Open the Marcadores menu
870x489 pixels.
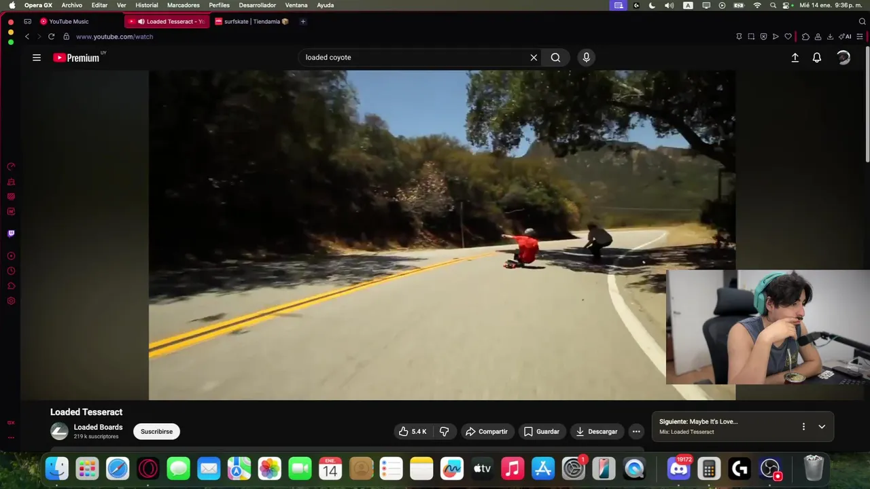(x=184, y=5)
